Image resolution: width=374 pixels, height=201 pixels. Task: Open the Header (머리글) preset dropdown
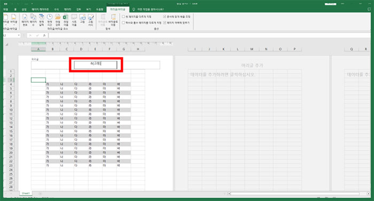point(6,20)
